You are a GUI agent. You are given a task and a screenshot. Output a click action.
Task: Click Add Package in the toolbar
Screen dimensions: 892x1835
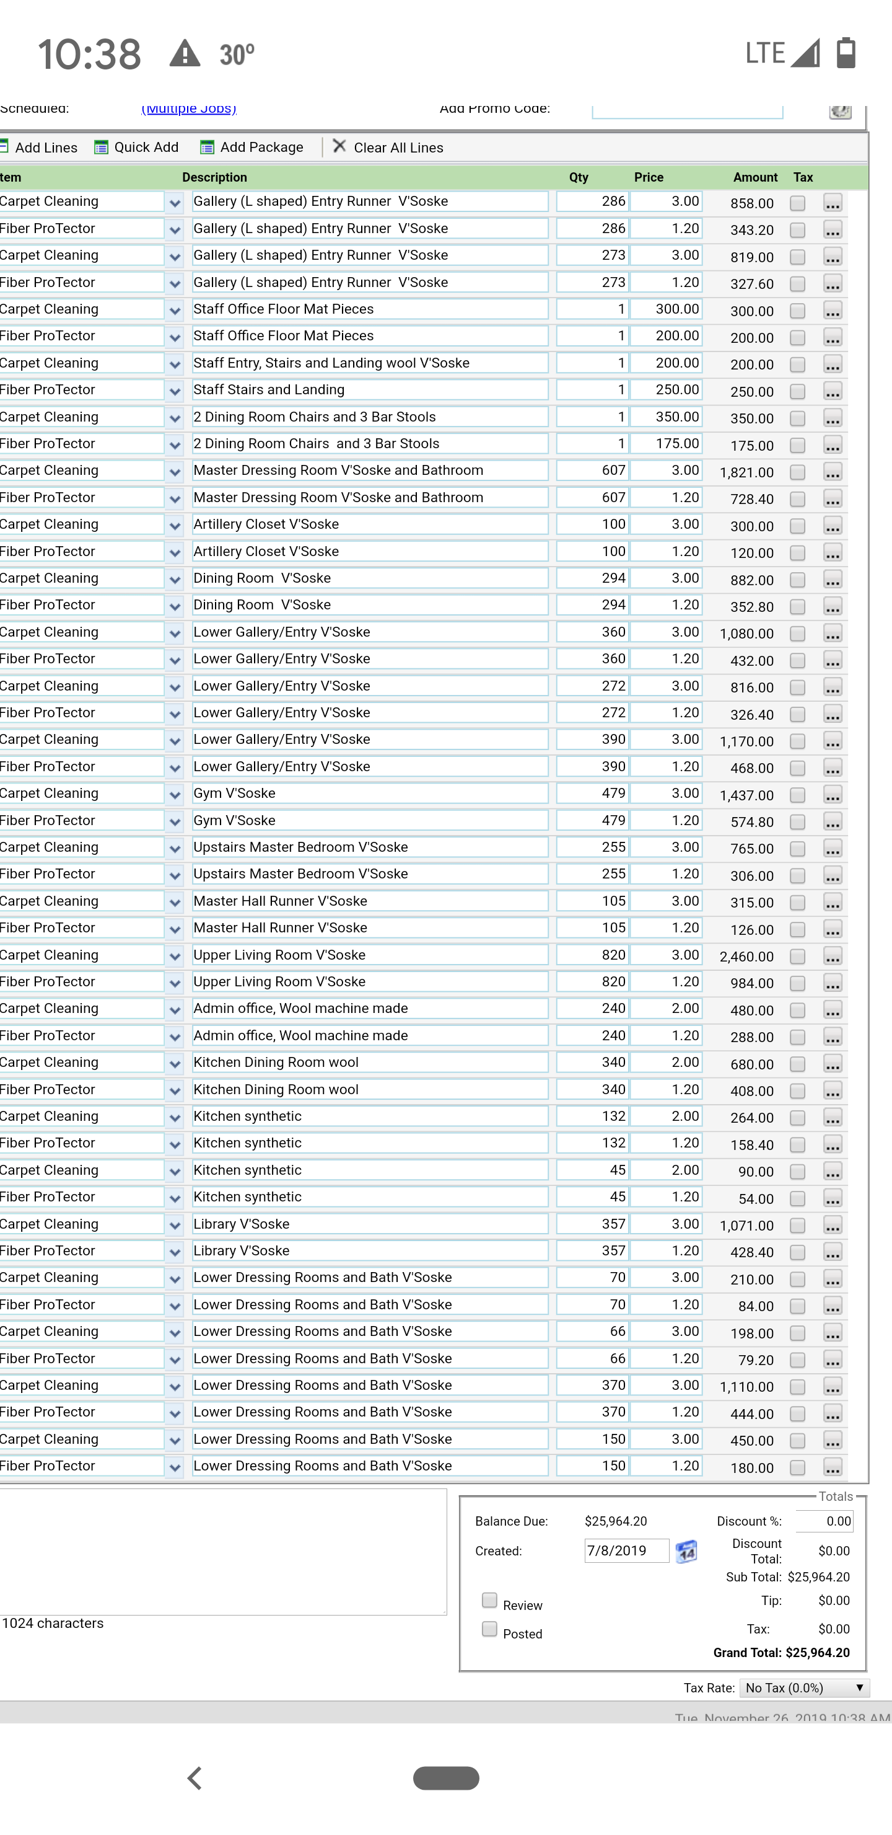(x=252, y=148)
